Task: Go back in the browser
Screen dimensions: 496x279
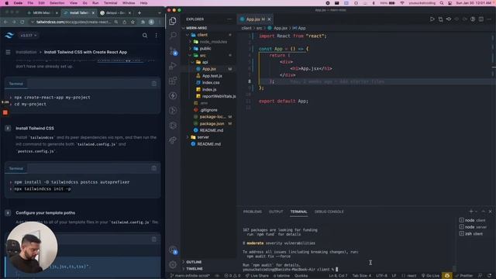Action: [5, 22]
